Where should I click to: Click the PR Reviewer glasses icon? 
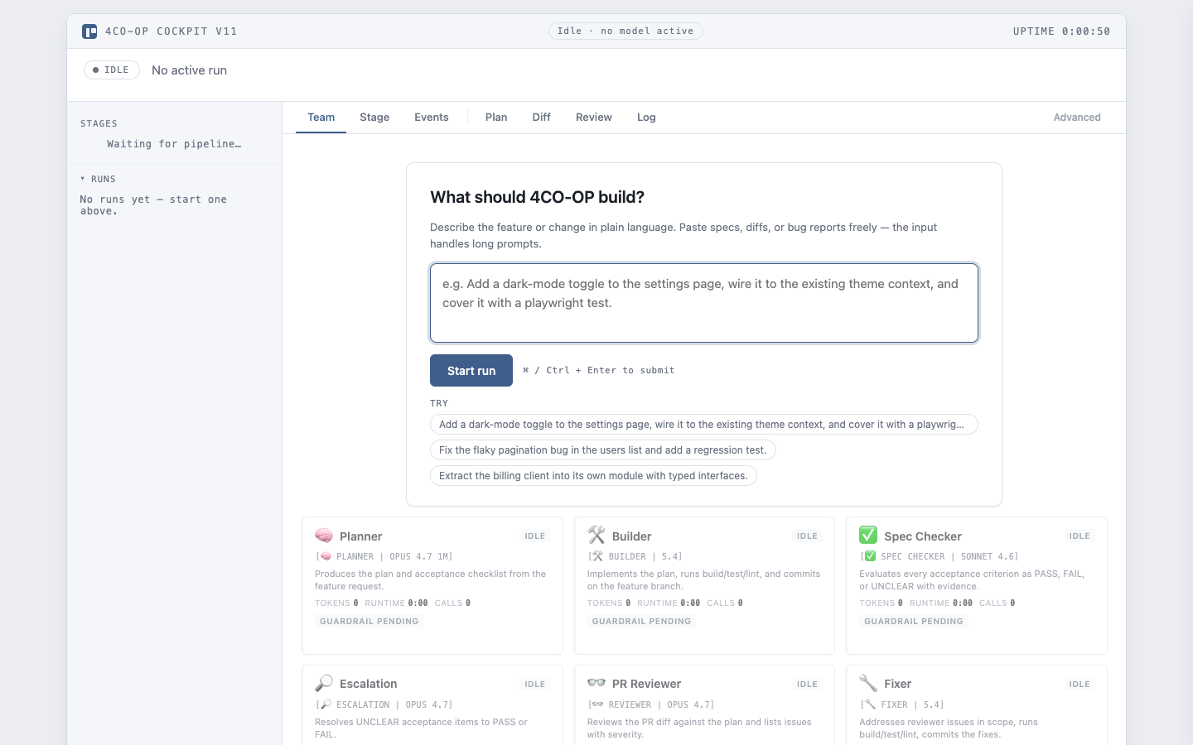596,684
